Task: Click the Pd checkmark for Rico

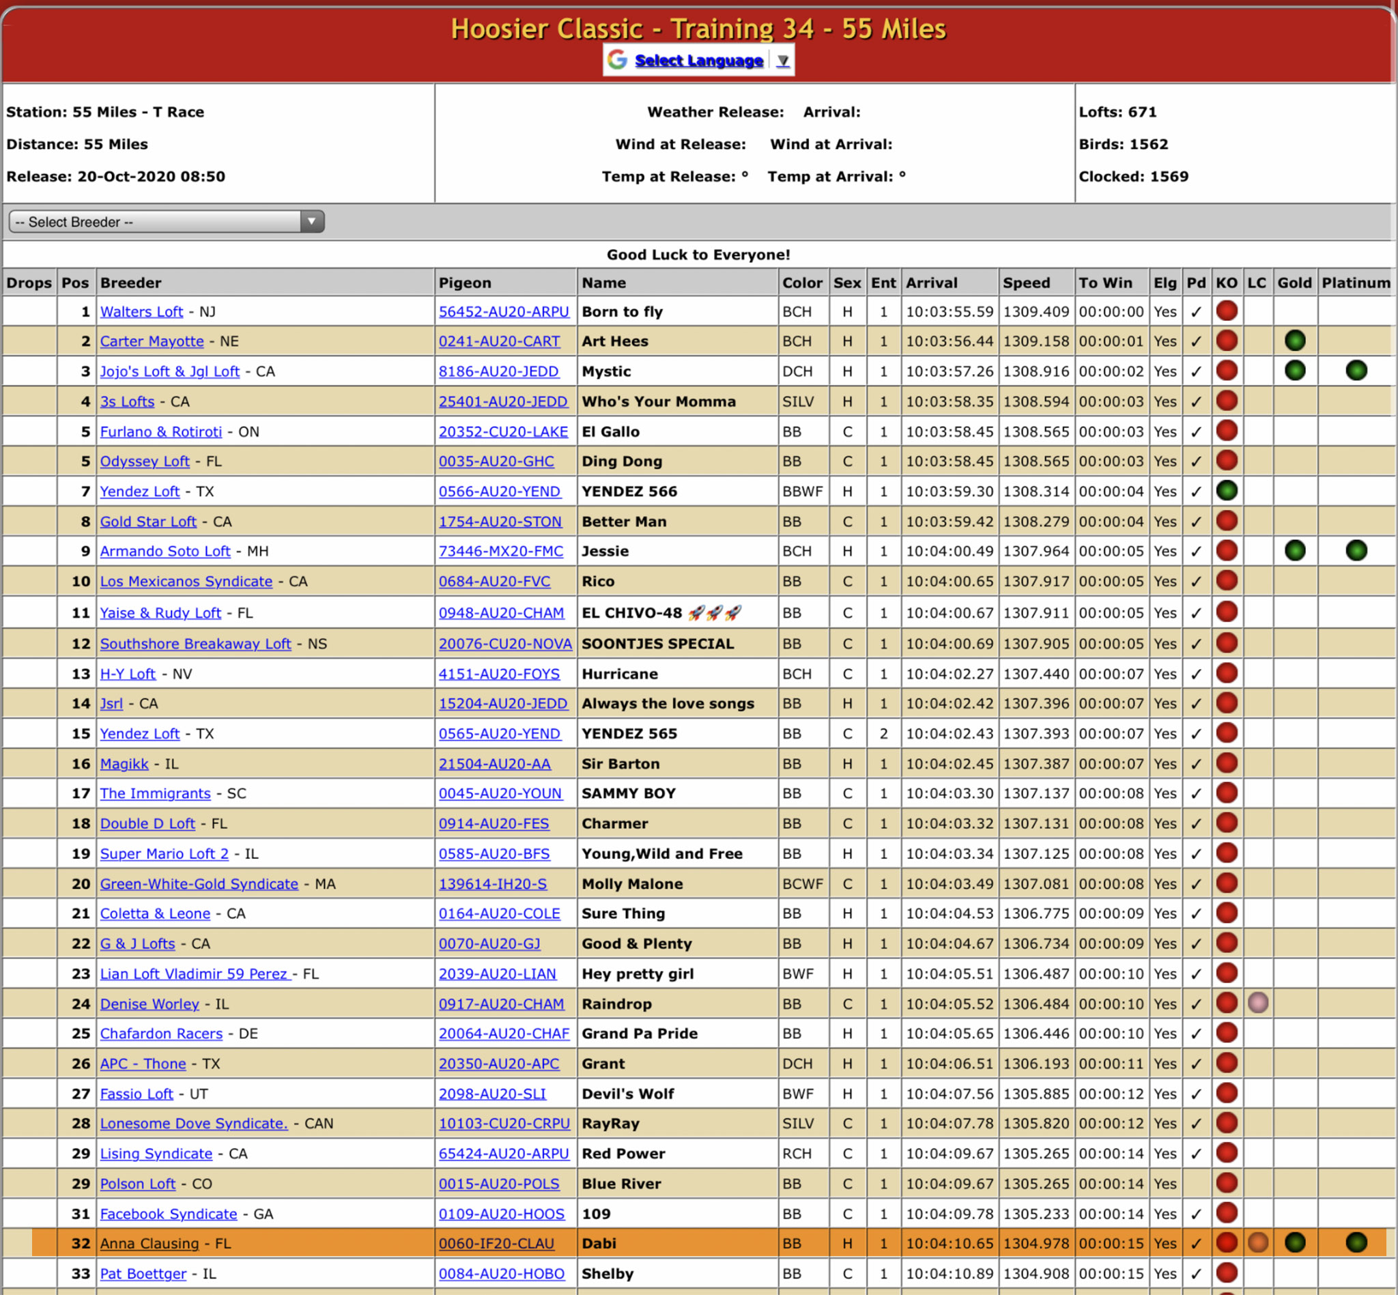Action: [1196, 582]
